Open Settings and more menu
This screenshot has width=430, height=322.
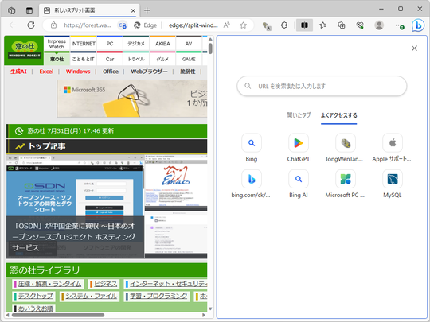pyautogui.click(x=399, y=25)
